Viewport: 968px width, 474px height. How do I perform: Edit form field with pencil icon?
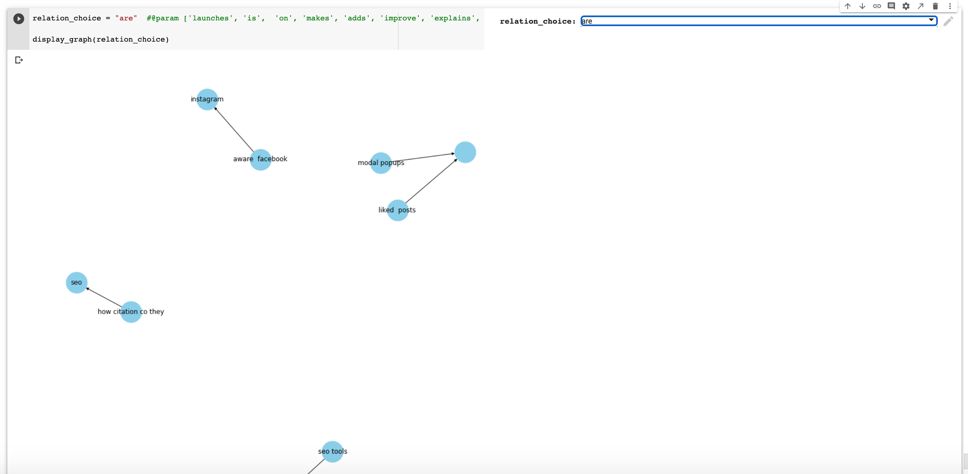tap(948, 21)
